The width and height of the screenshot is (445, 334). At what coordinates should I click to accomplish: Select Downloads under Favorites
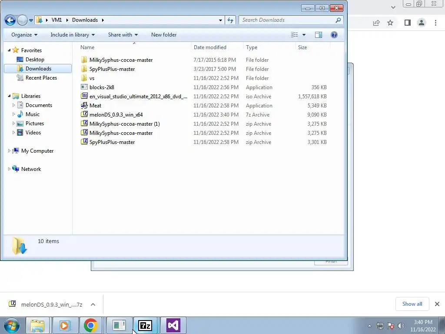(x=38, y=68)
